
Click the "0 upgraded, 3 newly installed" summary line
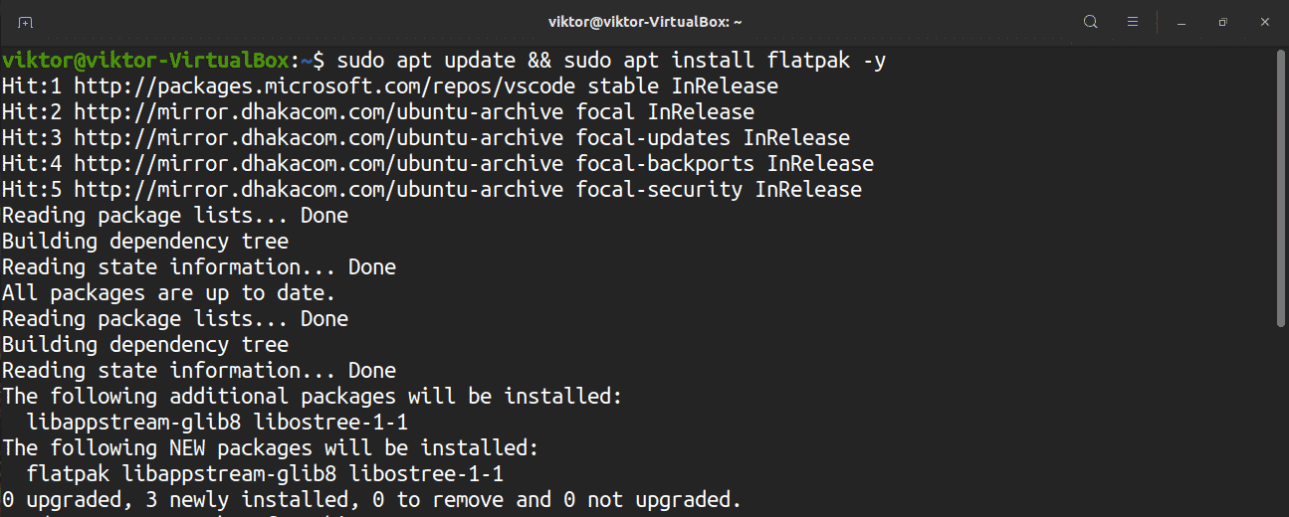pyautogui.click(x=371, y=499)
